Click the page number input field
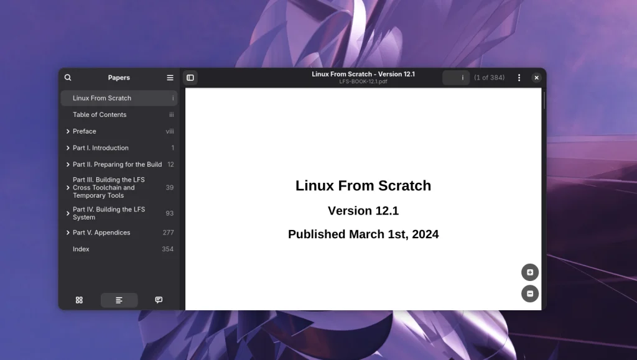 click(x=456, y=78)
